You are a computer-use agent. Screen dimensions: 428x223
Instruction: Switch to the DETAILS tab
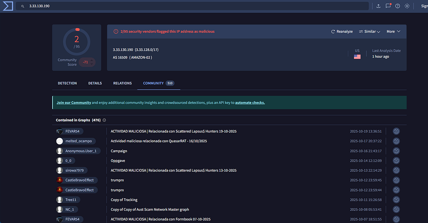(x=95, y=83)
